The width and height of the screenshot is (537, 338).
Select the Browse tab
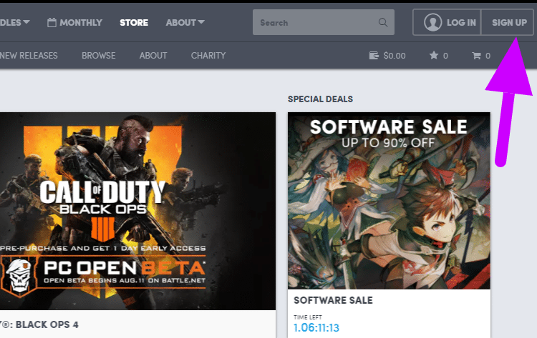pyautogui.click(x=99, y=55)
